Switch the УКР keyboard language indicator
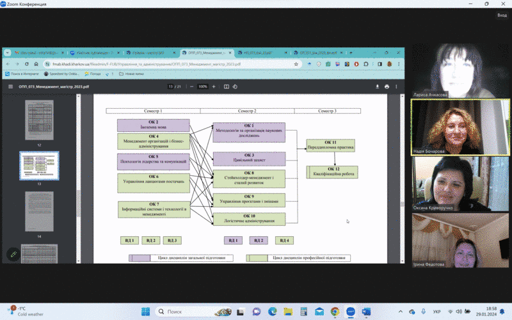The width and height of the screenshot is (512, 320). point(436,311)
